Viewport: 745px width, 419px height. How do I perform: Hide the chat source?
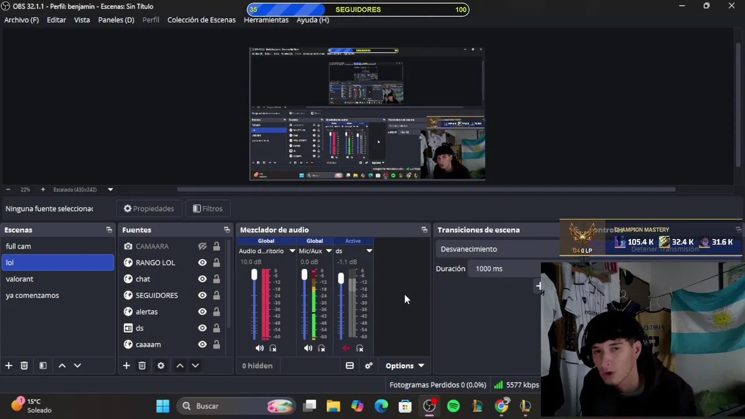point(202,279)
